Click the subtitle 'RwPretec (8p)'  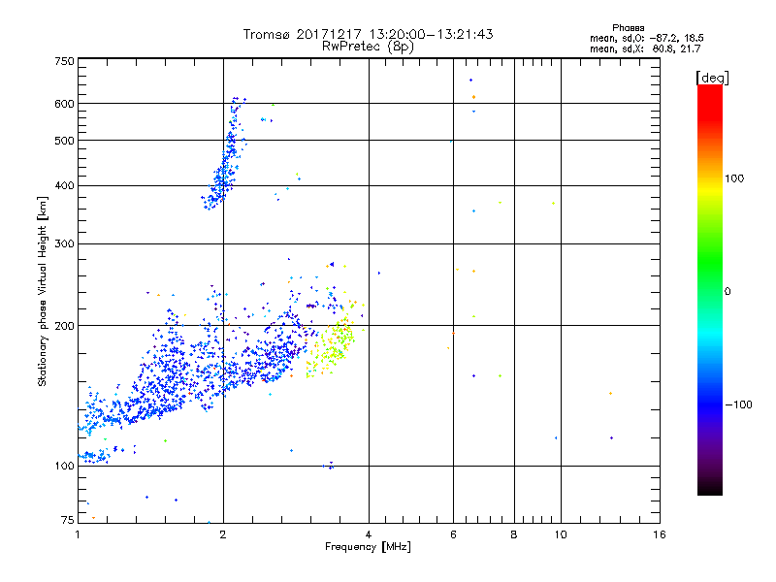368,47
